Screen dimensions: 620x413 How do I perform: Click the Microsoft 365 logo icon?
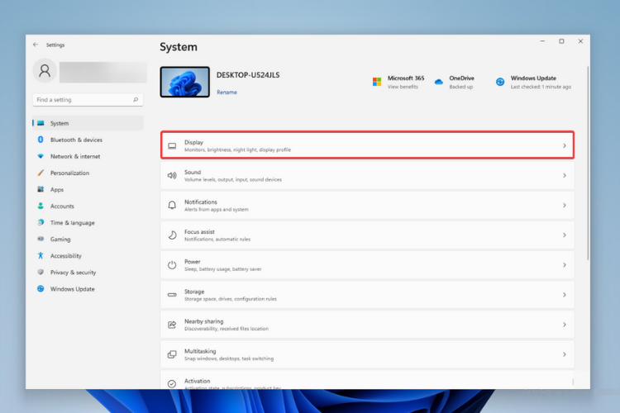coord(377,82)
